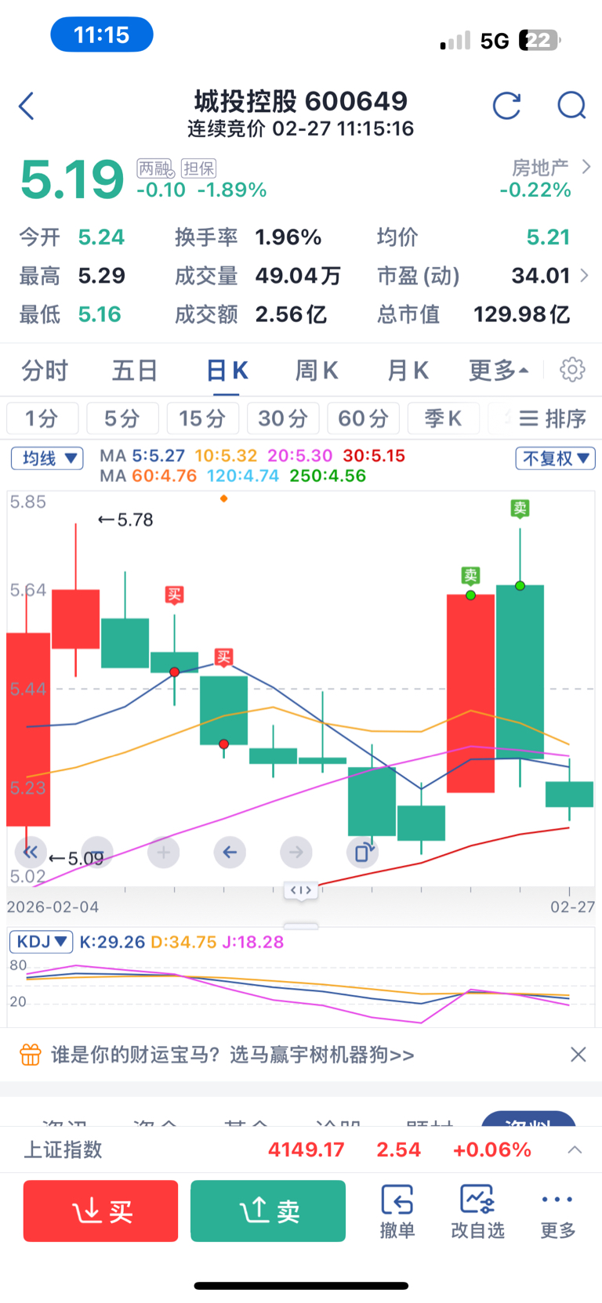Tap the rotate-to-landscape chart icon
The height and width of the screenshot is (1303, 602).
(x=363, y=852)
